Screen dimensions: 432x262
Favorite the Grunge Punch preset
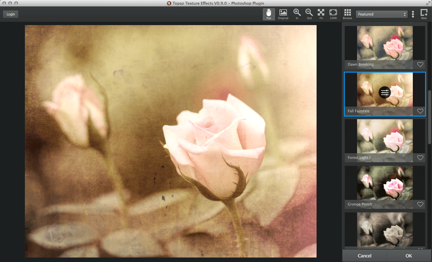pos(420,204)
